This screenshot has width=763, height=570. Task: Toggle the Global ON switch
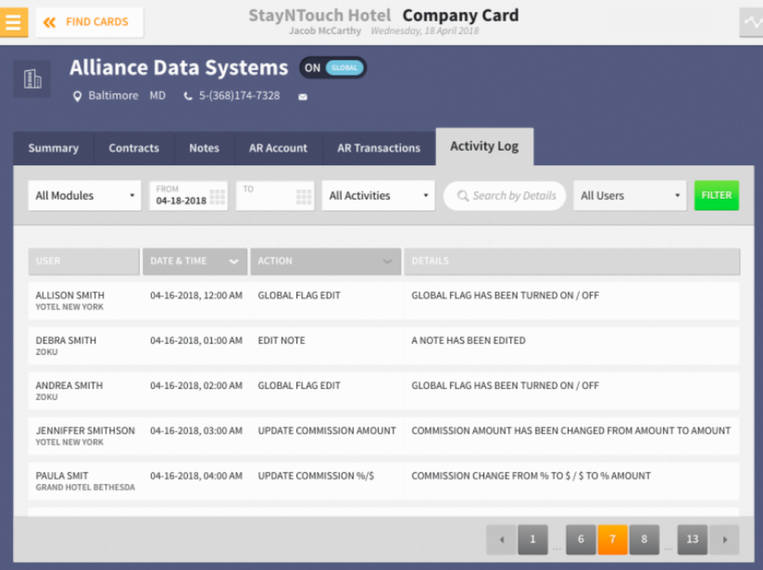click(x=333, y=68)
